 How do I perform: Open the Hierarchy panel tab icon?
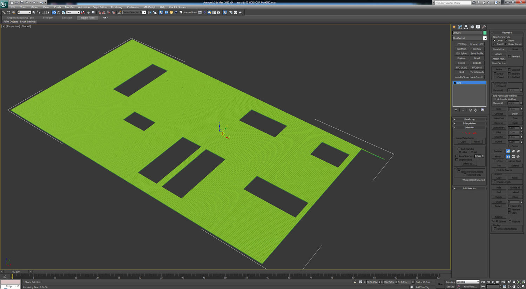point(466,27)
